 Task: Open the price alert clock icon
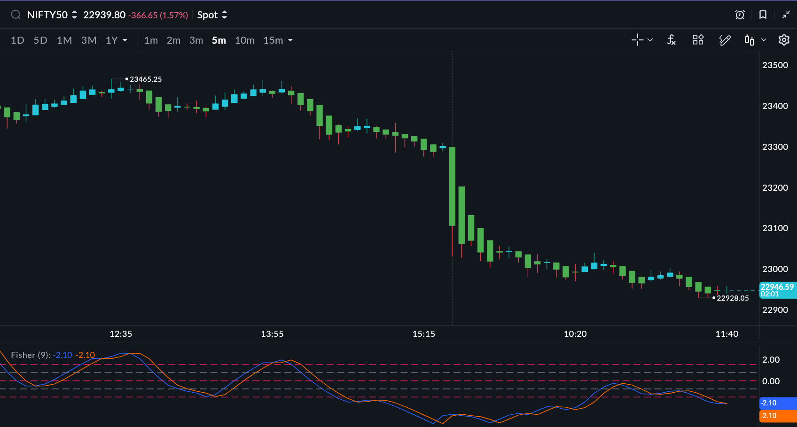coord(740,15)
